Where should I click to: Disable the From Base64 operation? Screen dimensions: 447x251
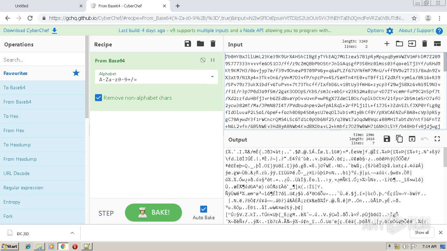click(203, 60)
